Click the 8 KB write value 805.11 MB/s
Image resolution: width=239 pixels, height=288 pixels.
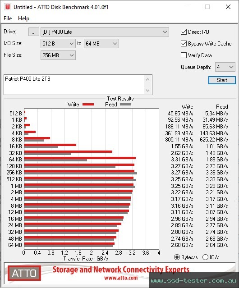coord(179,140)
